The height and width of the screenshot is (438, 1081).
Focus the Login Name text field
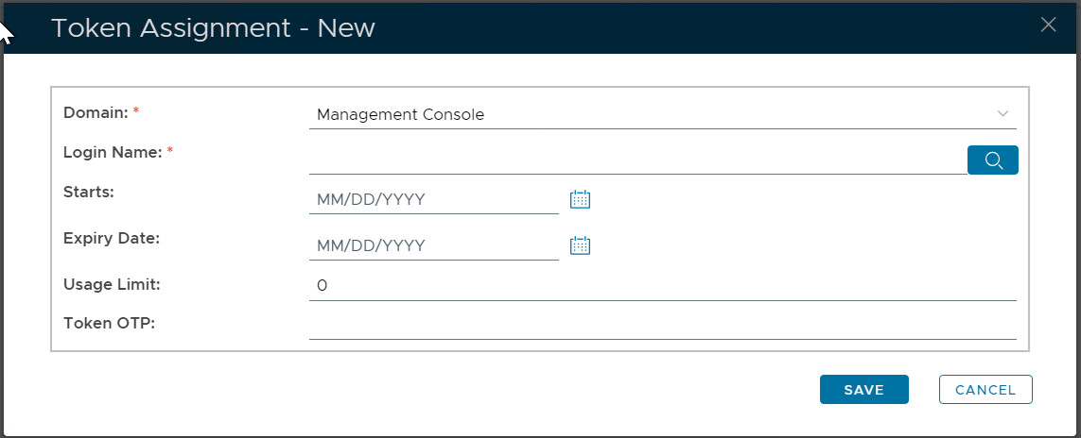(x=637, y=160)
